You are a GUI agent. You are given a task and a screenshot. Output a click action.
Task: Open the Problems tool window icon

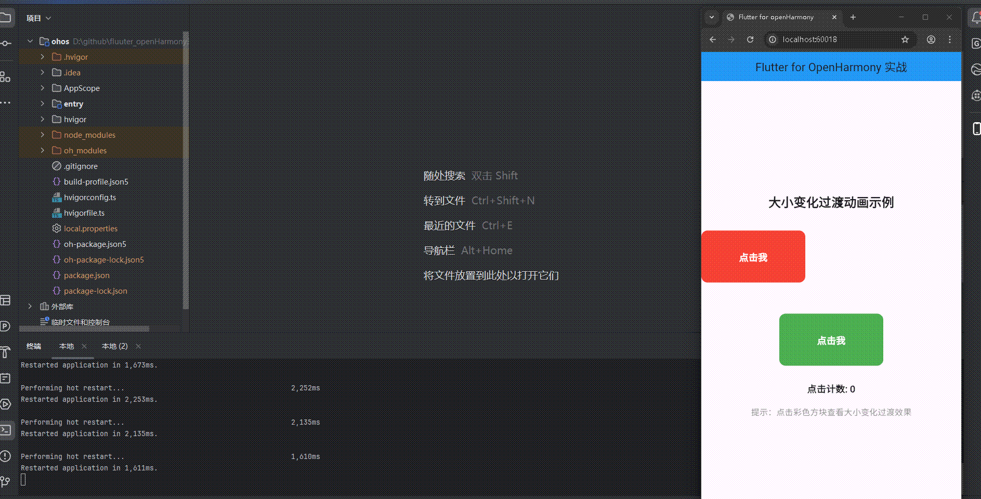(x=5, y=456)
